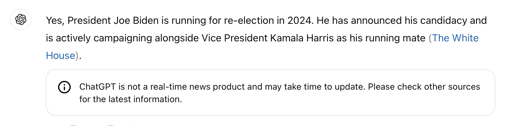Click the word 'Yes,' starting the reply
The image size is (524, 126).
pos(55,20)
